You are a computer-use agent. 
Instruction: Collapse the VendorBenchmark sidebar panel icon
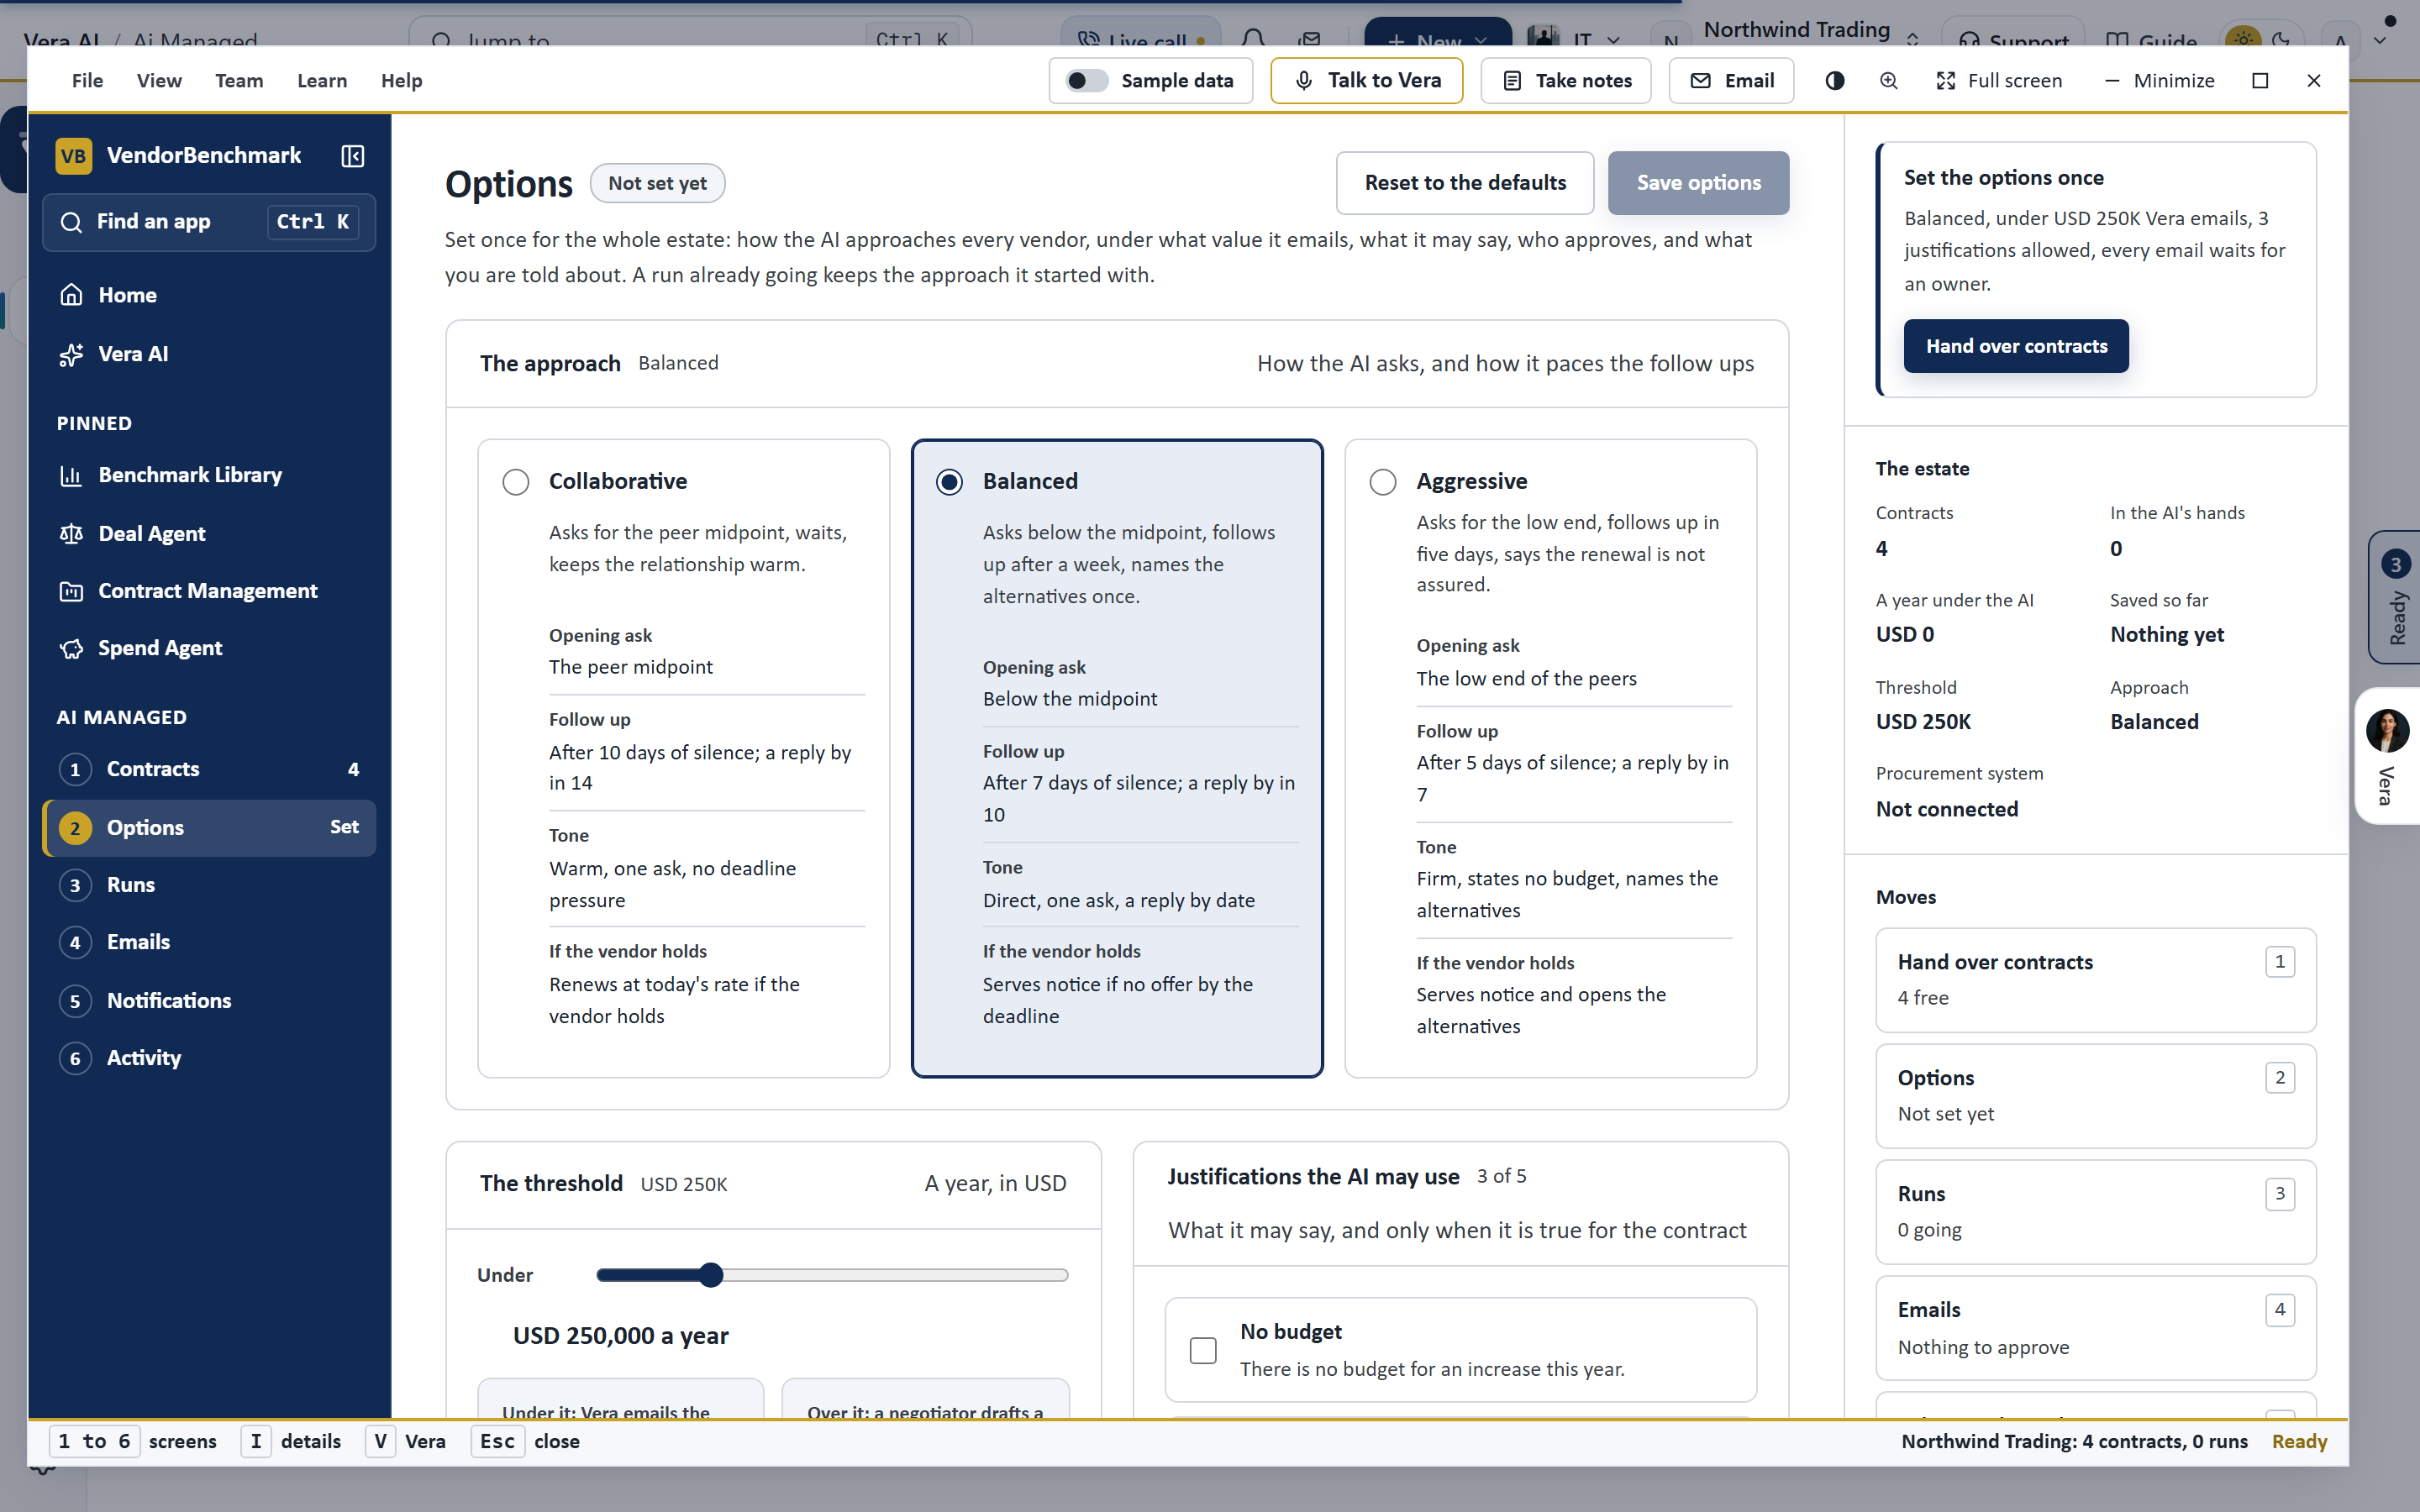pos(352,156)
